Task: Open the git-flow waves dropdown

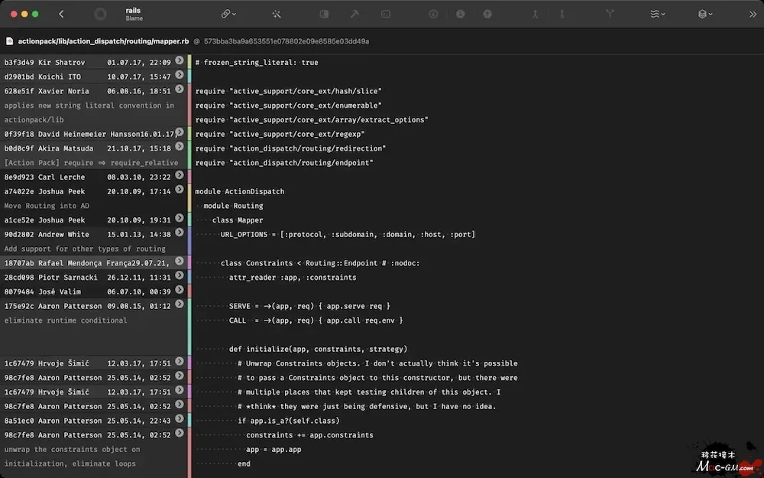Action: [x=657, y=14]
